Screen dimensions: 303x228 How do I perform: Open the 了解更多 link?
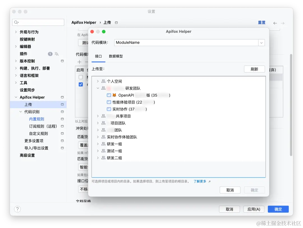200,181
